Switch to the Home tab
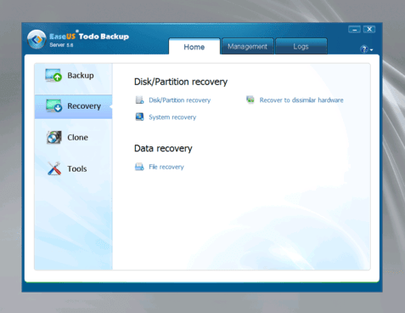 pos(194,47)
